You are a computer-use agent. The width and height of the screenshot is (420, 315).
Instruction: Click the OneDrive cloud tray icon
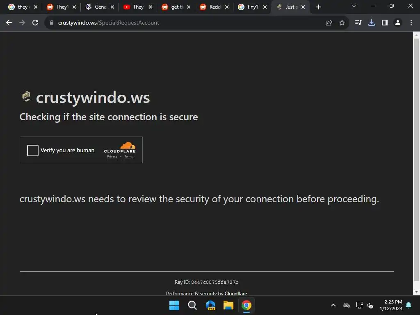[347, 305]
